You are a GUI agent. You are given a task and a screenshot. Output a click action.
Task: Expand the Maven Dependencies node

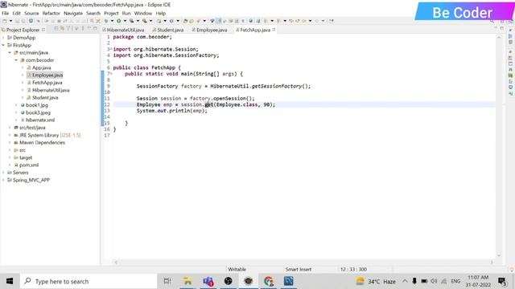point(10,143)
